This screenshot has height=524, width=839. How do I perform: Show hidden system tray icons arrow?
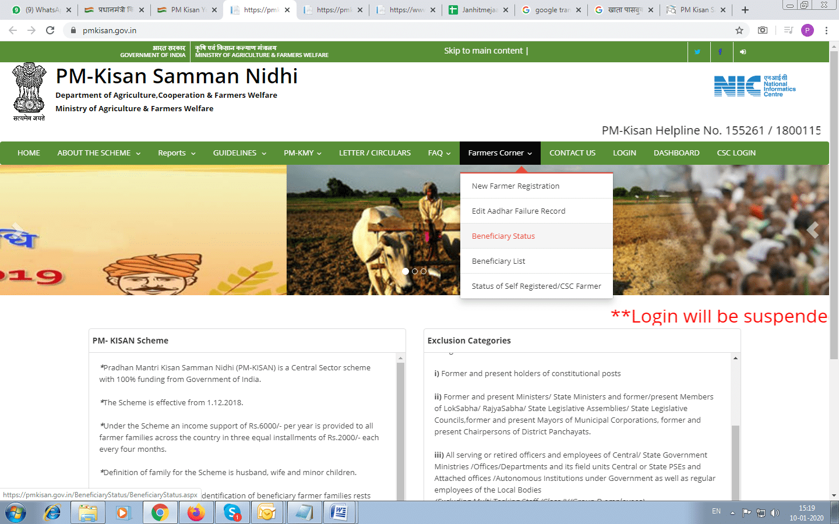coord(732,513)
